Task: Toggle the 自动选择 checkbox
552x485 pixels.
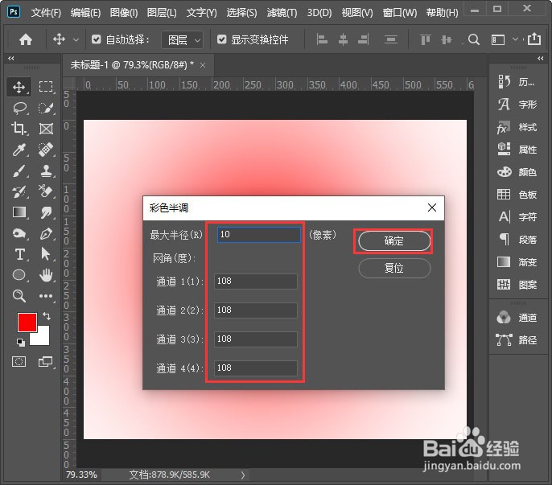Action: [x=96, y=39]
